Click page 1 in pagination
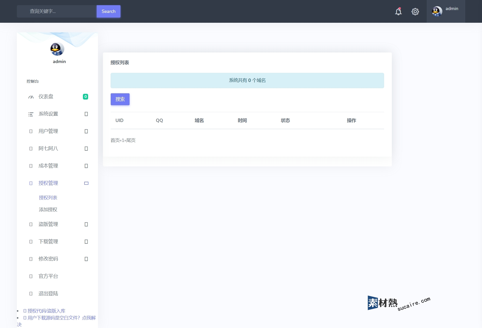The height and width of the screenshot is (328, 482). pyautogui.click(x=123, y=140)
